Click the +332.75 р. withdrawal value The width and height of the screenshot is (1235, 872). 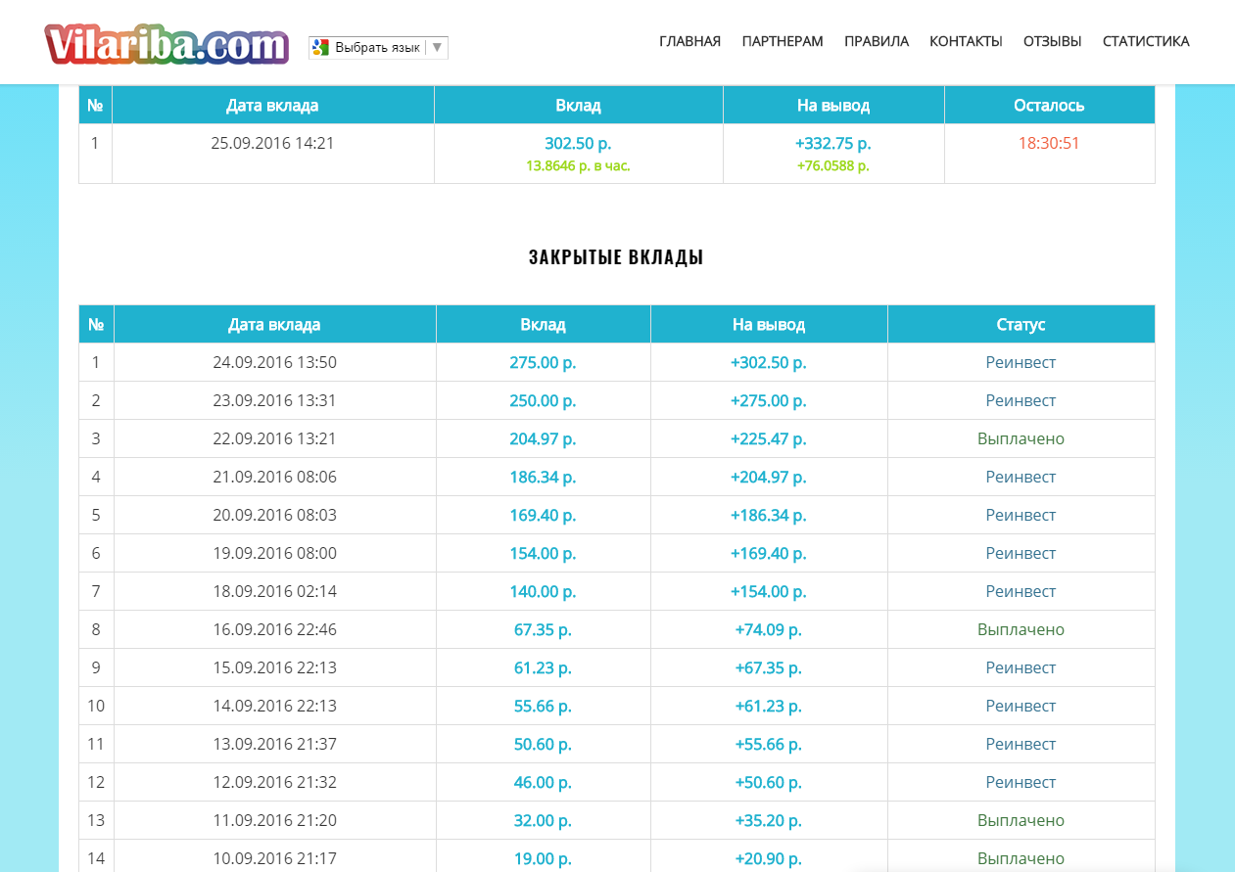pos(833,143)
